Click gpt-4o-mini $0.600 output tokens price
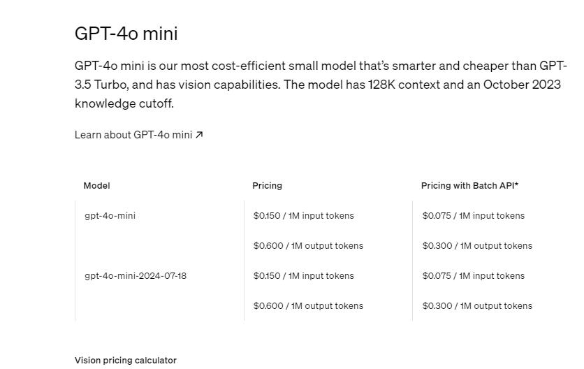This screenshot has height=369, width=584. tap(308, 246)
